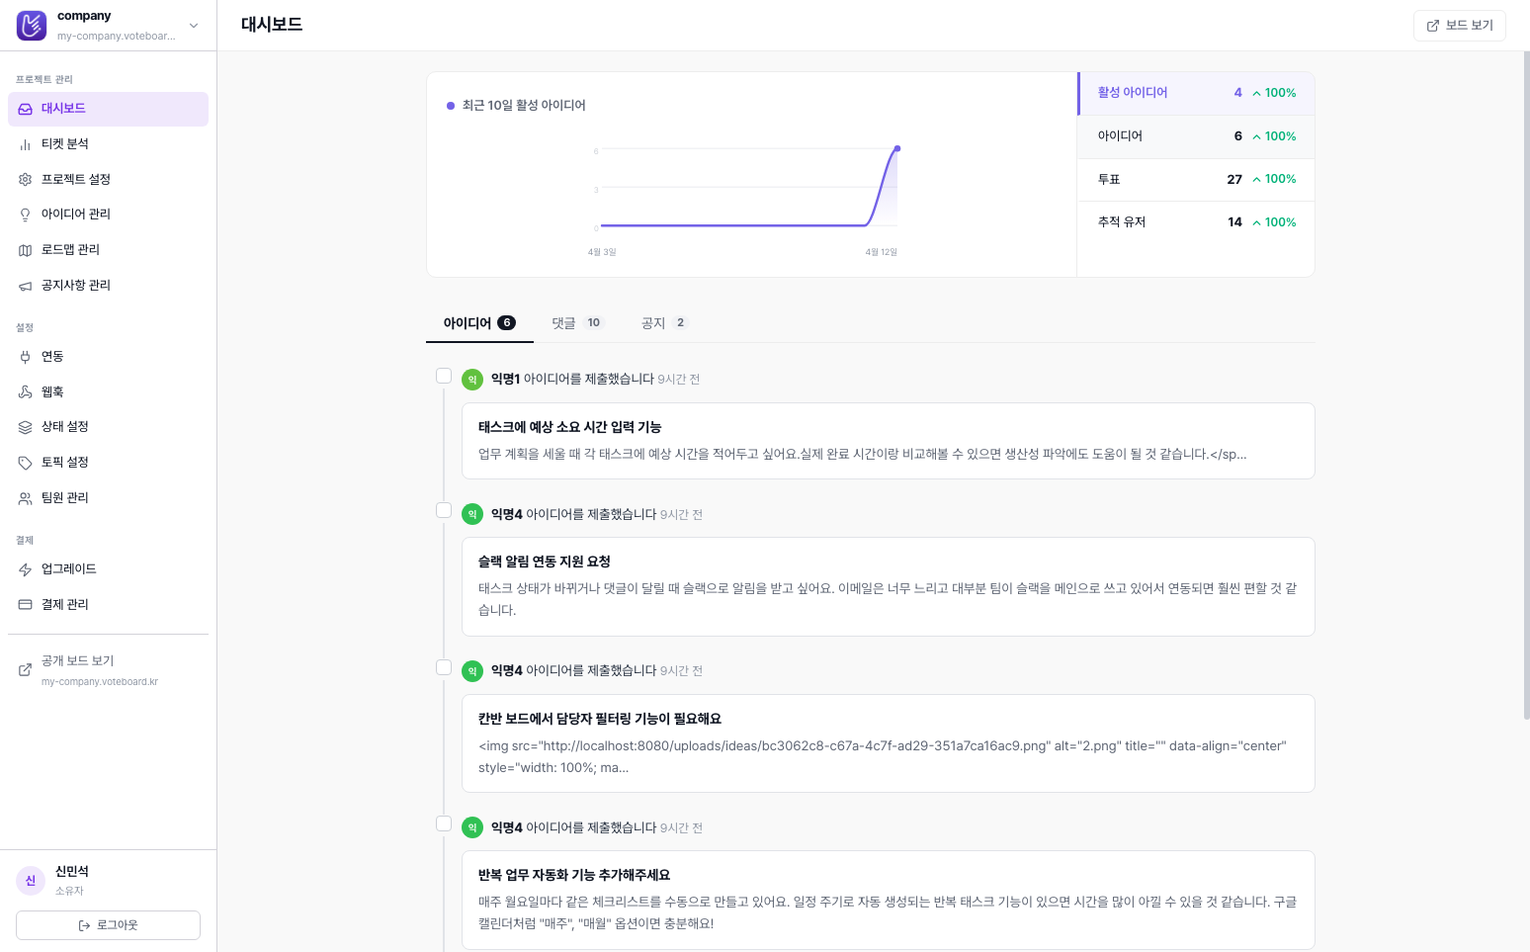Click avatar beside 익명4 칸반 보드 post
The image size is (1530, 952).
472,671
